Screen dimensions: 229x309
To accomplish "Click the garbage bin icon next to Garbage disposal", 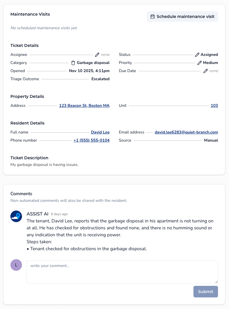I will pos(73,63).
